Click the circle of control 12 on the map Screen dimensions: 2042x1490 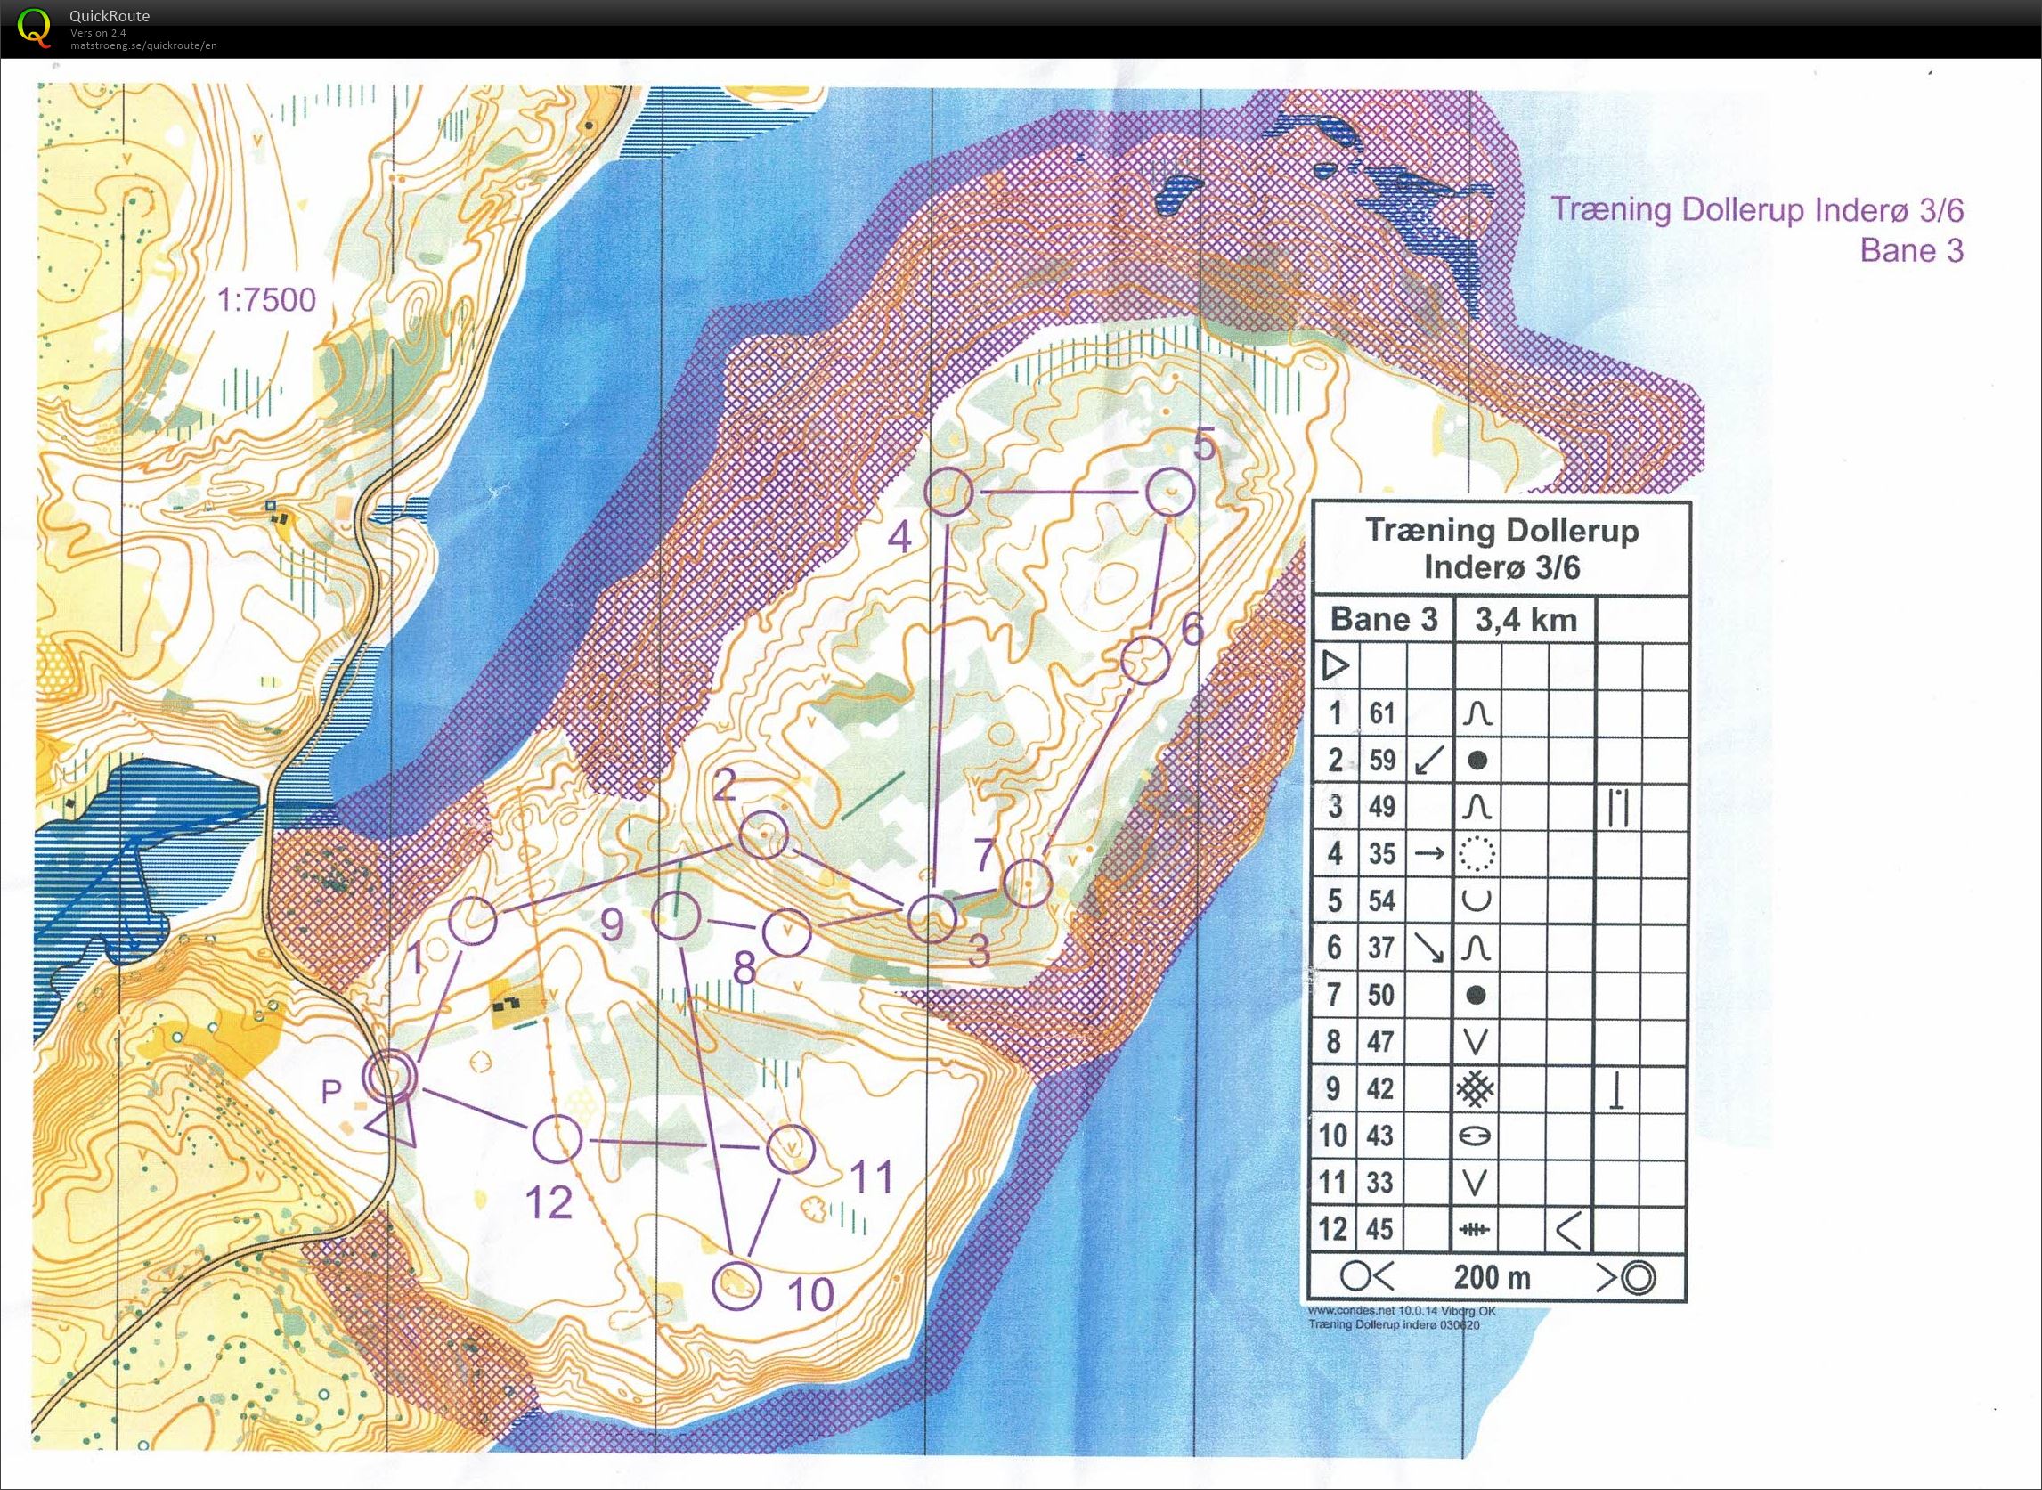tap(557, 1138)
